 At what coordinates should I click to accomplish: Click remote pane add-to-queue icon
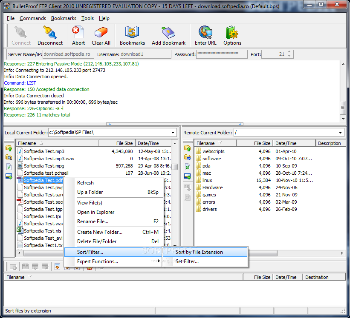pos(188,176)
